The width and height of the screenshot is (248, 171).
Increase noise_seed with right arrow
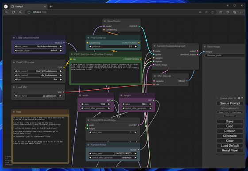(136, 153)
